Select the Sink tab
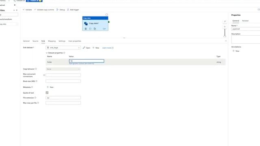This screenshot has width=260, height=146. click(x=43, y=41)
